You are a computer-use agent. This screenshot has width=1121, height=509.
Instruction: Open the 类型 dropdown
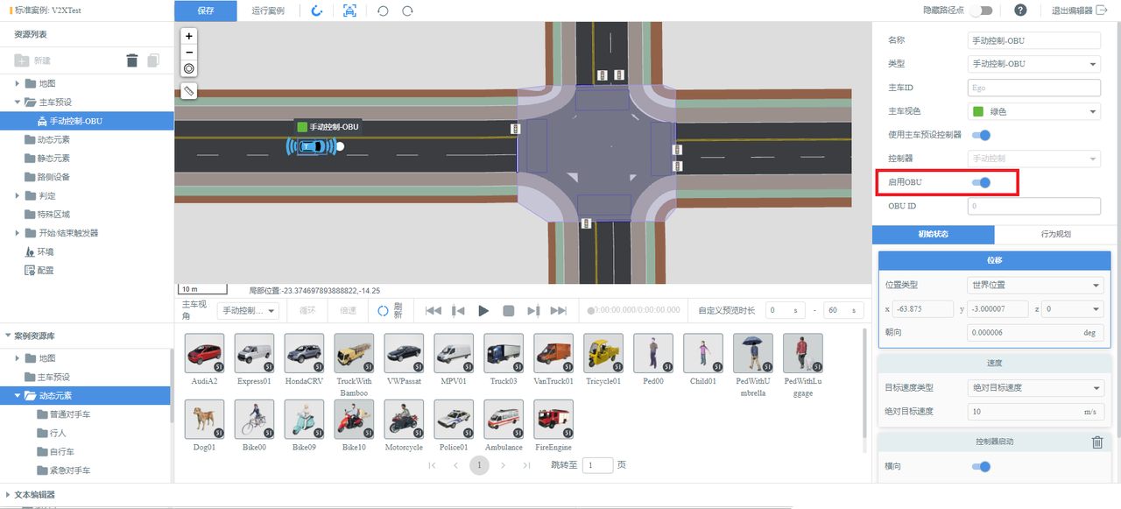tap(1033, 64)
